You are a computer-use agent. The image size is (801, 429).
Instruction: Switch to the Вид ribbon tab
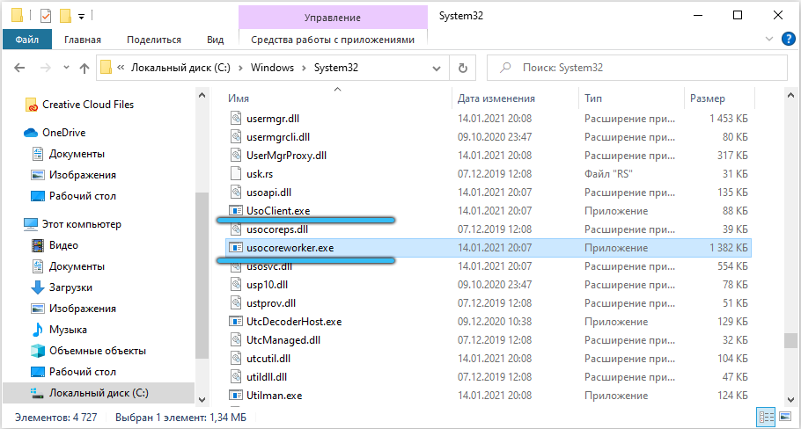(x=215, y=40)
